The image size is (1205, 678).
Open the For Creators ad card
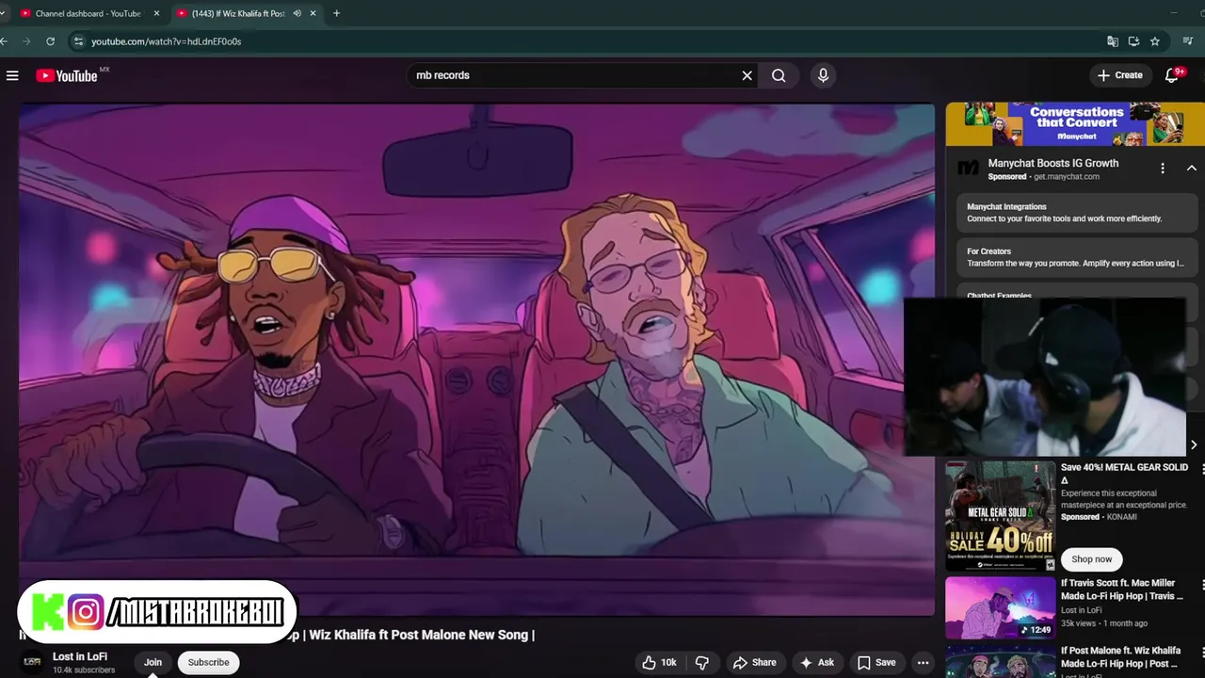[x=1077, y=257]
